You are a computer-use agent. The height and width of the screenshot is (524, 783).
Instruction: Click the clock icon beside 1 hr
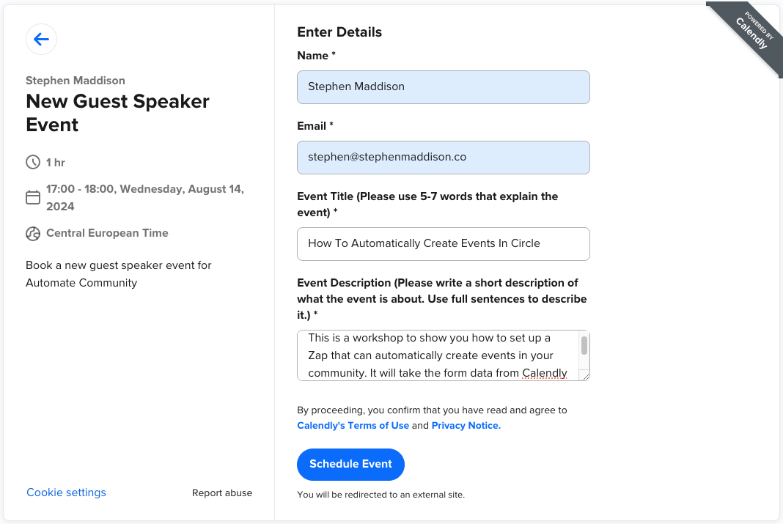pyautogui.click(x=33, y=162)
